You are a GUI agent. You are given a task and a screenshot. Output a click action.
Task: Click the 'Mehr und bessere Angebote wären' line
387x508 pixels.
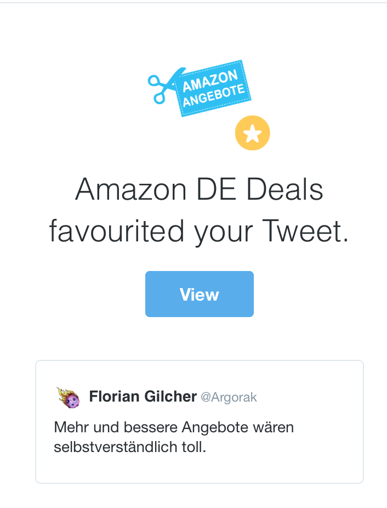[x=174, y=428]
